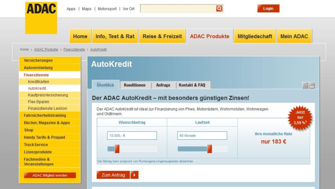
Task: Open Fachmedien & Veranstaltungen sidebar item
Action: pyautogui.click(x=50, y=162)
